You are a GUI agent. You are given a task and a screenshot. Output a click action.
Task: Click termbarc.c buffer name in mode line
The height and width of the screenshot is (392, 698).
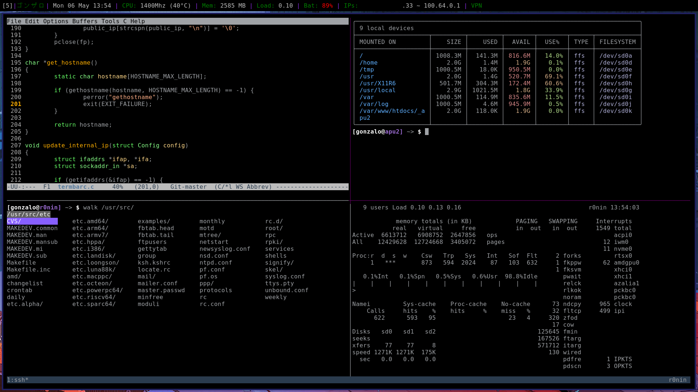point(76,187)
